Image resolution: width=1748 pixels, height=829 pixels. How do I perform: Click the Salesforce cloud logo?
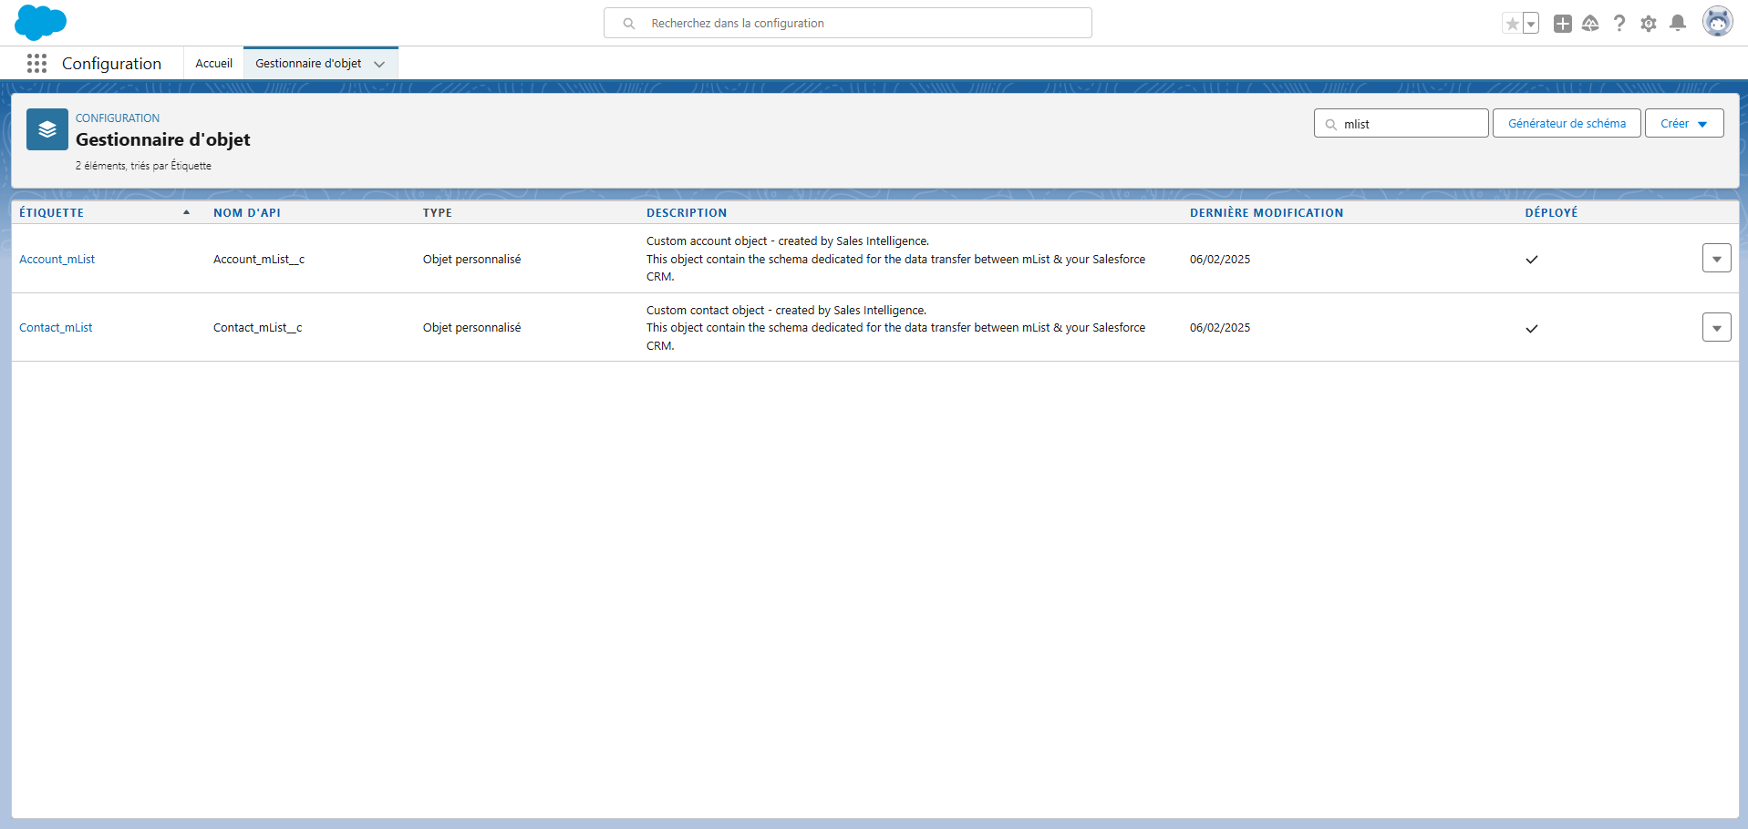41,23
